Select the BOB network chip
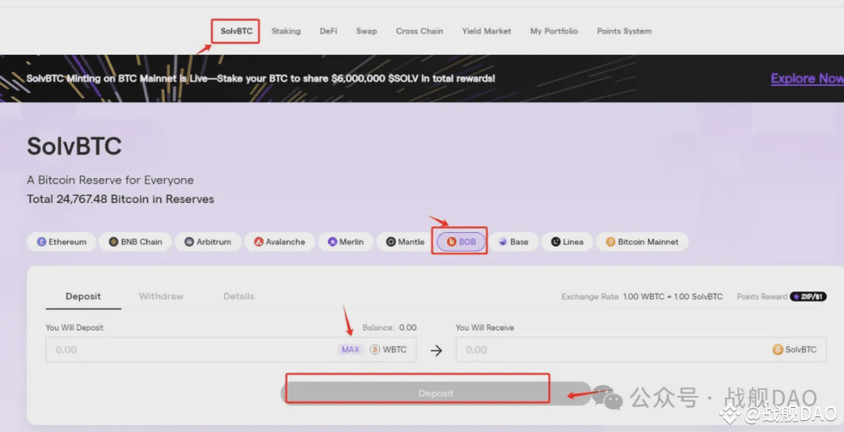Viewport: 844px width, 432px height. coord(461,242)
